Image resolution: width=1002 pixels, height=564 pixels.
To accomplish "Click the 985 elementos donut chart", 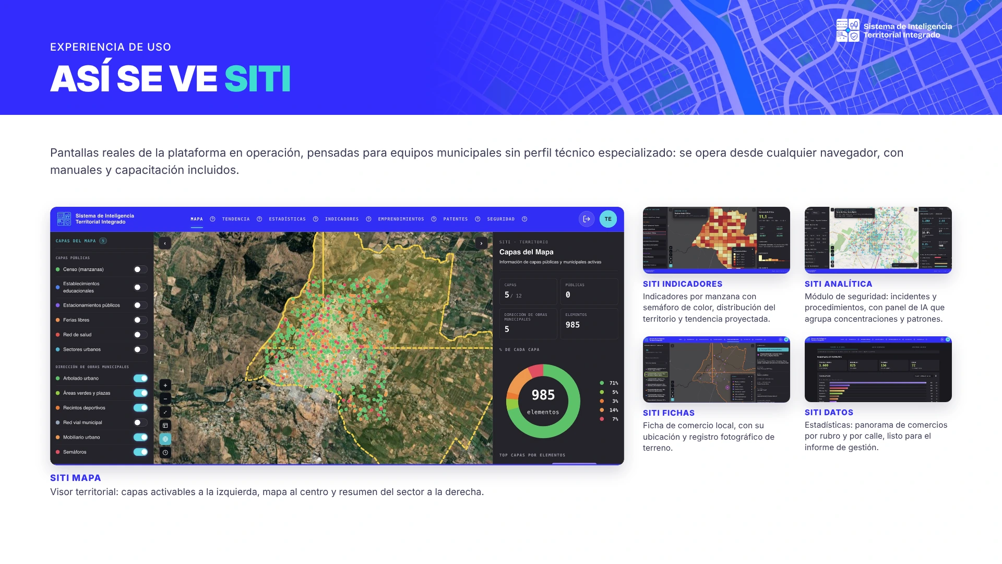I will (x=543, y=401).
